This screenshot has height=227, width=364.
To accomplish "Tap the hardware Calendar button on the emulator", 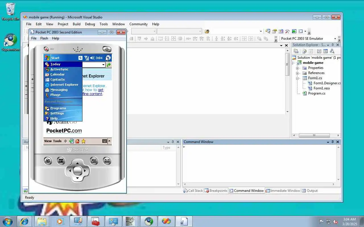I will pos(61,161).
